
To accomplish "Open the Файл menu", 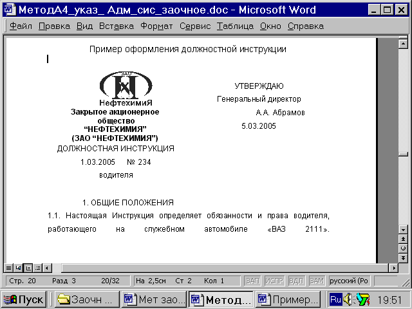I will pos(21,26).
